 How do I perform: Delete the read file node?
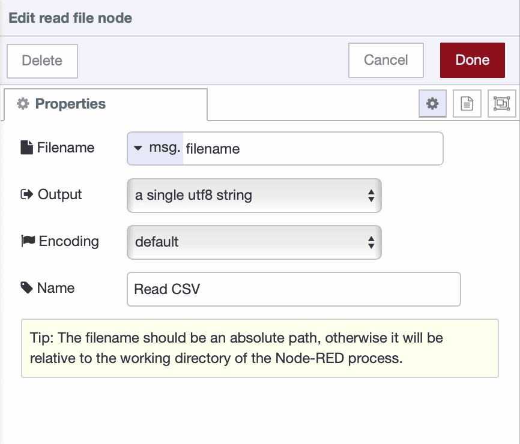click(x=42, y=61)
